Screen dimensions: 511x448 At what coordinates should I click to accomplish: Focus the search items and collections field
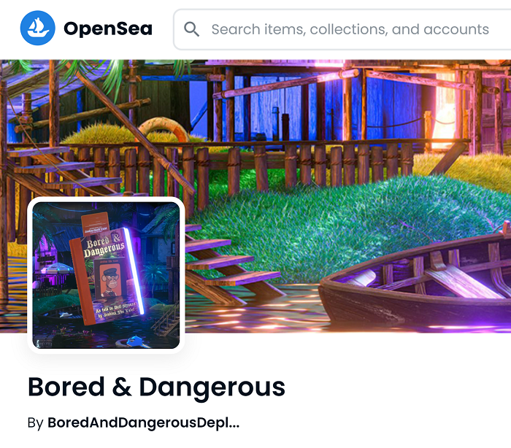click(342, 29)
